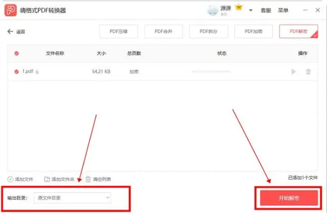Screen dimensions: 327x213
Task: Switch to the PDF压缩 tab
Action: click(119, 31)
